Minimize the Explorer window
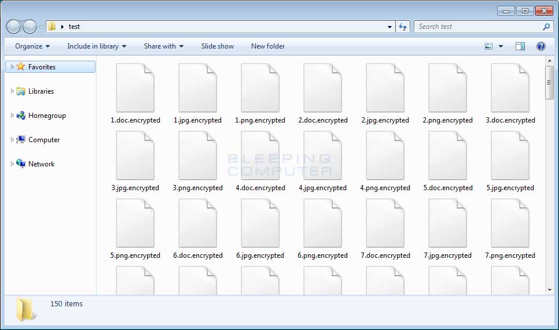559x330 pixels. coord(506,10)
